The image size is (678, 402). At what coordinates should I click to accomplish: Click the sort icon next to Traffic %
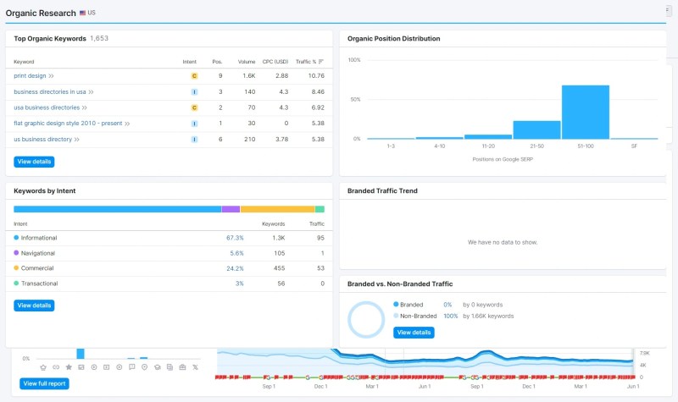[x=321, y=62]
